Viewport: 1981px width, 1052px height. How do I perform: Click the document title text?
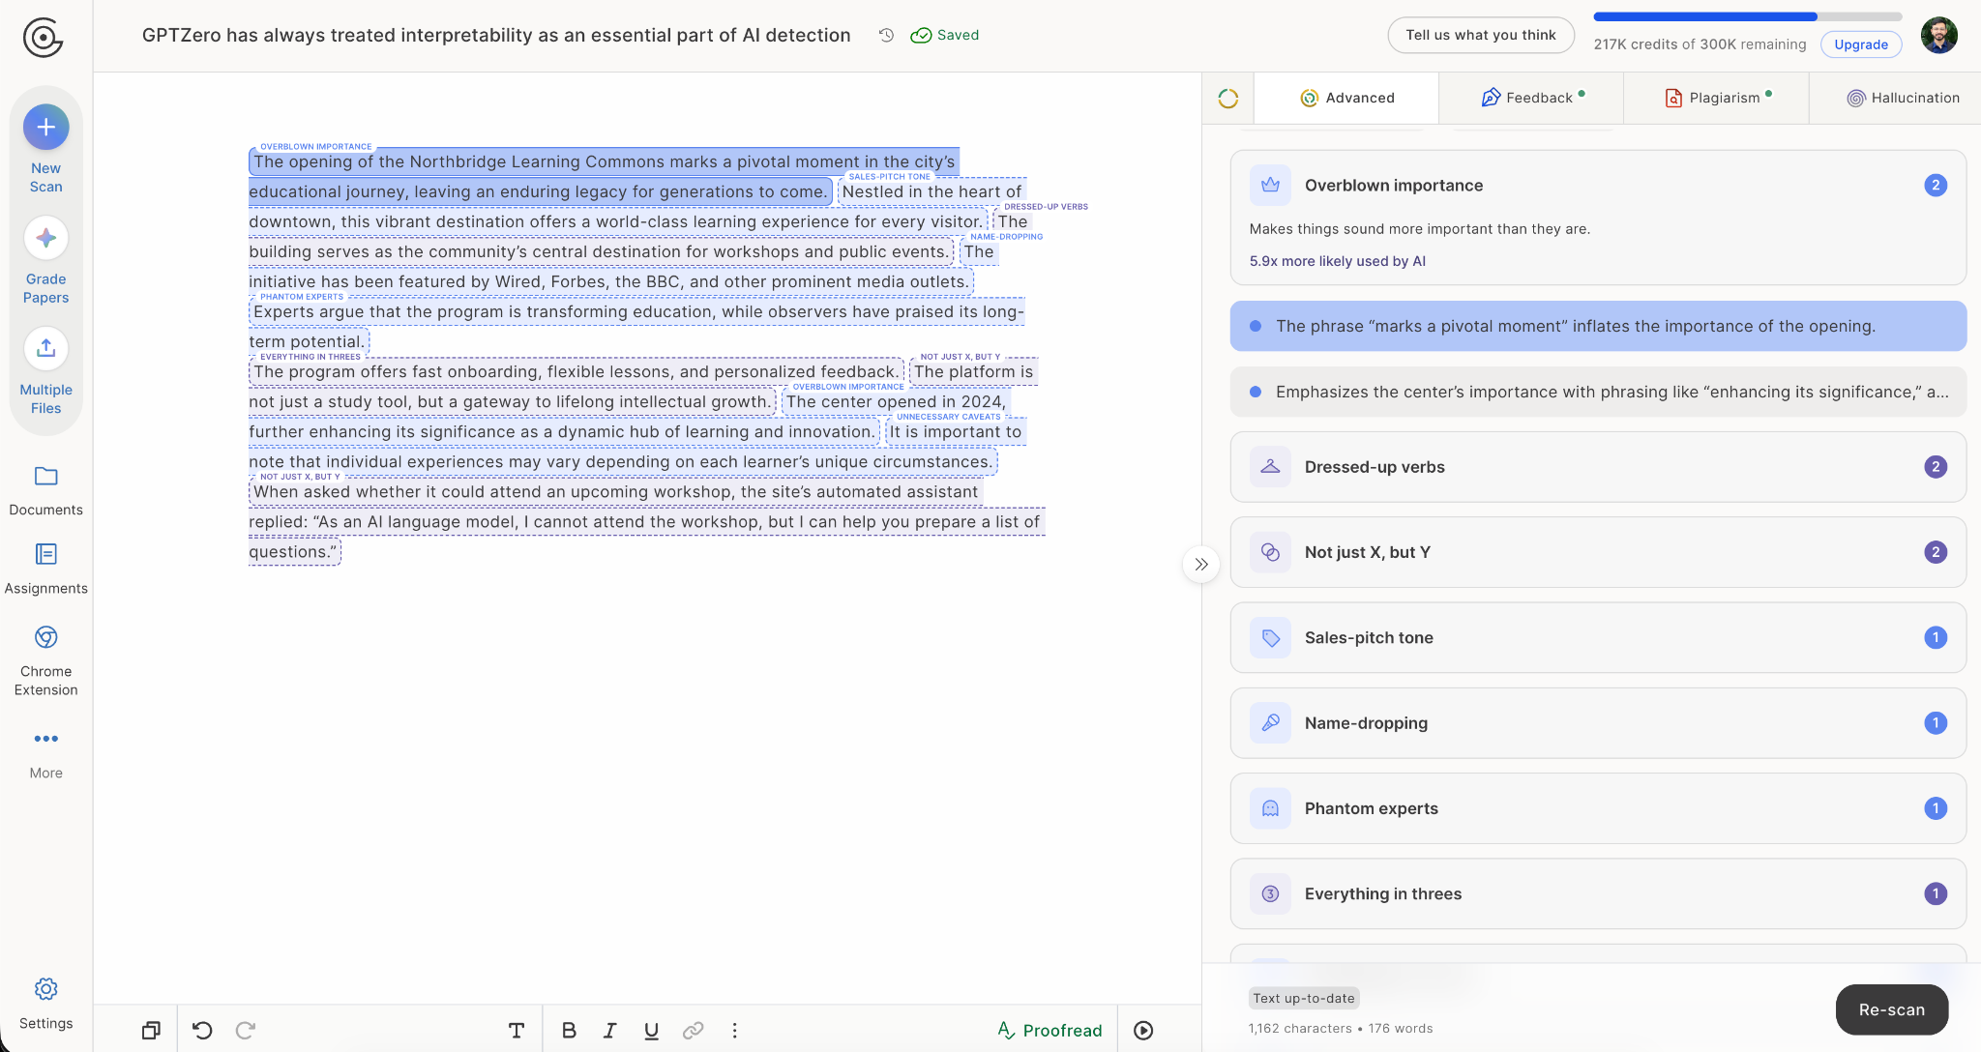coord(496,35)
